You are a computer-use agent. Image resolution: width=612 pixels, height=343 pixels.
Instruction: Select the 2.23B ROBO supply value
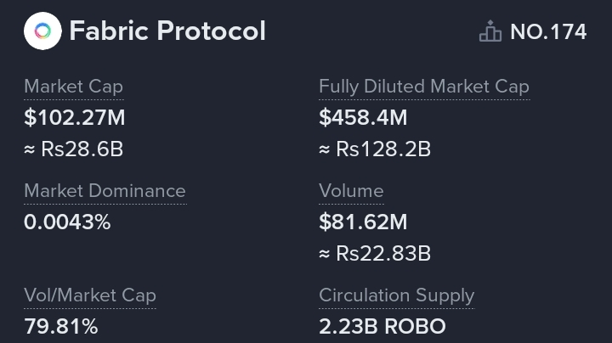pos(382,327)
